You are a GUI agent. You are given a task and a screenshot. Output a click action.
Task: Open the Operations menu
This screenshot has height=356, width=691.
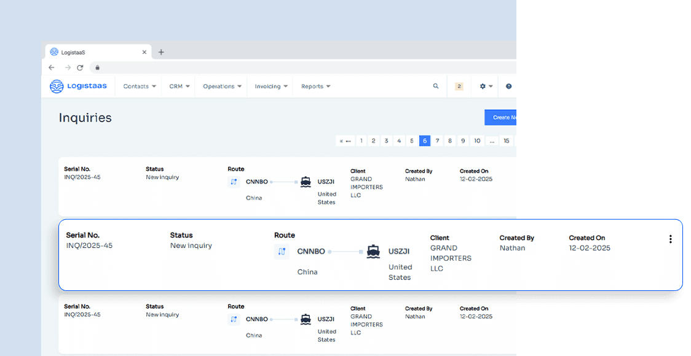222,87
